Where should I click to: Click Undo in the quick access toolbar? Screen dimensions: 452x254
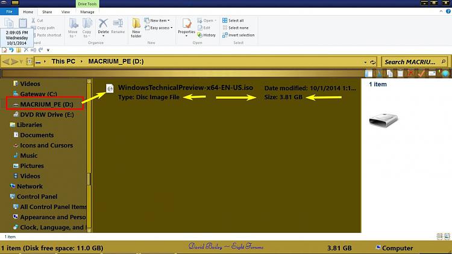click(x=11, y=50)
